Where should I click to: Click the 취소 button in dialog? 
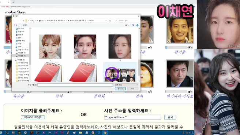(x=133, y=88)
